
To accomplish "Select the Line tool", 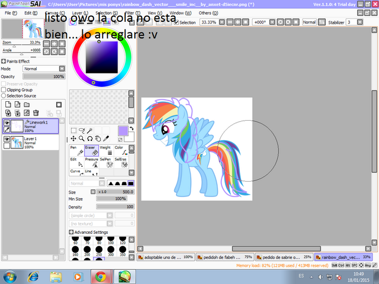I will tap(91, 172).
